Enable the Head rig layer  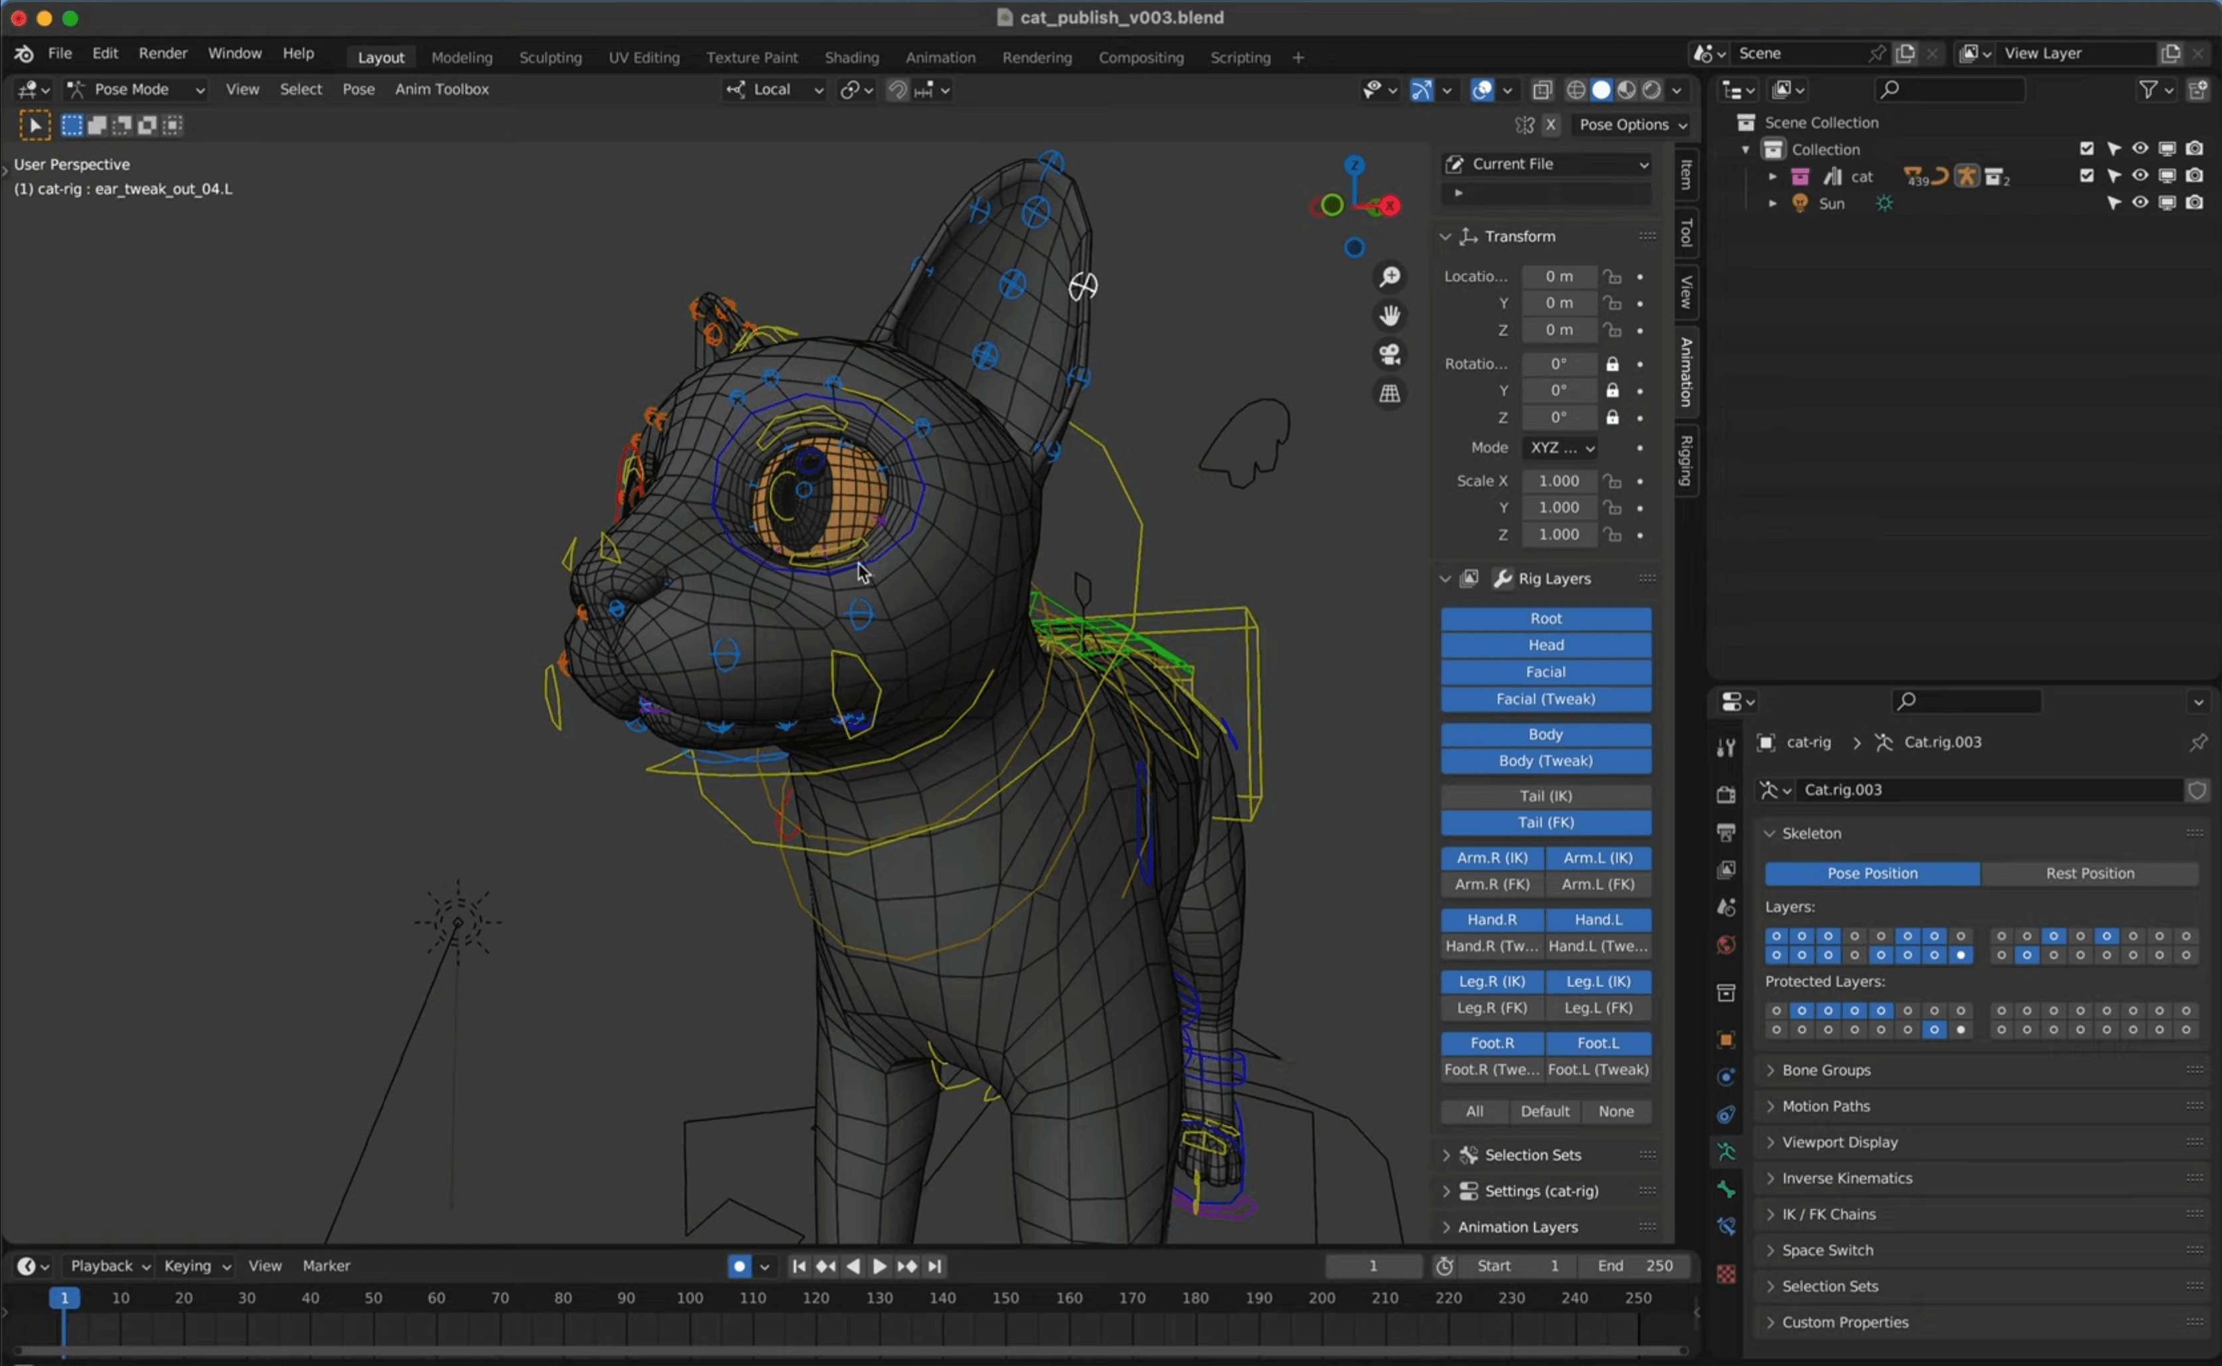(1546, 644)
